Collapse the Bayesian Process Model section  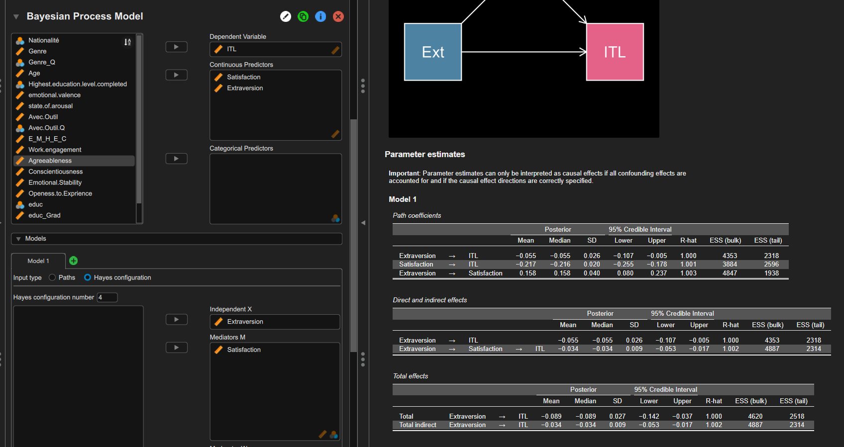click(16, 16)
